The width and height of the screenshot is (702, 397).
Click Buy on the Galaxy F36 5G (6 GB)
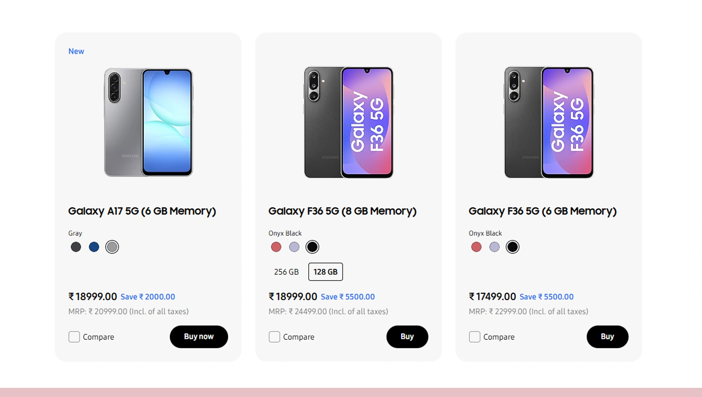pos(607,337)
